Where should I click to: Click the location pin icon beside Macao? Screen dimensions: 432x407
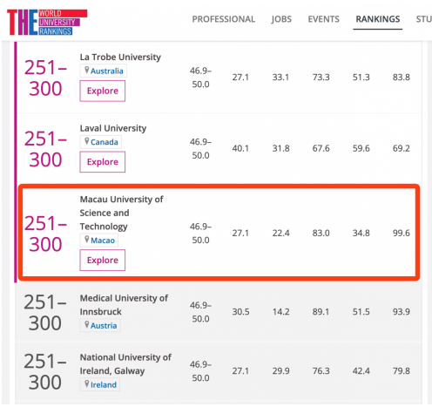pos(86,240)
